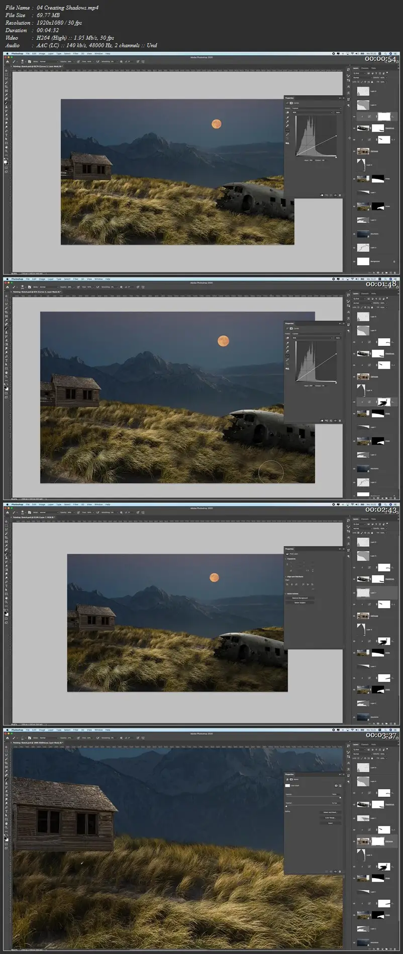Click Auto button in 00:00:54 Curves panel
The image size is (403, 954).
pos(338,112)
